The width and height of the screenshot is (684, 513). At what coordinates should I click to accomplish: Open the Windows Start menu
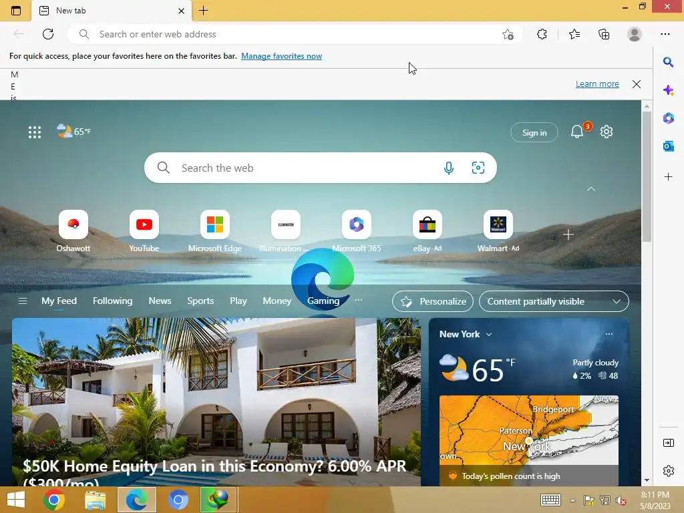[16, 500]
